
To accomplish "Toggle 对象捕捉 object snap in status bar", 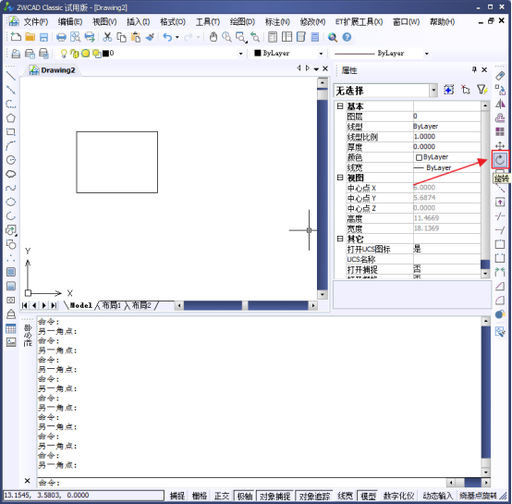I will (274, 496).
